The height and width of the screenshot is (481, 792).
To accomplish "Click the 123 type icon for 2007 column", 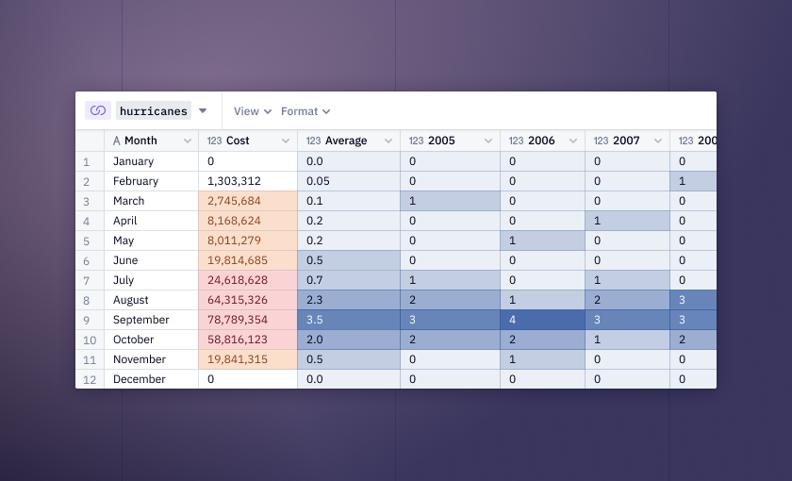I will point(602,141).
